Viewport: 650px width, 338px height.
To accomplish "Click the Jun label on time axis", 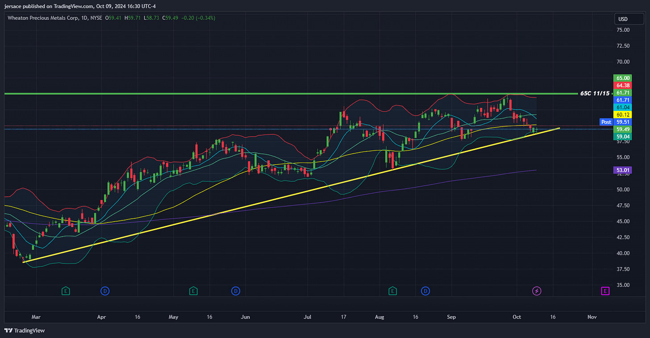I will click(245, 317).
